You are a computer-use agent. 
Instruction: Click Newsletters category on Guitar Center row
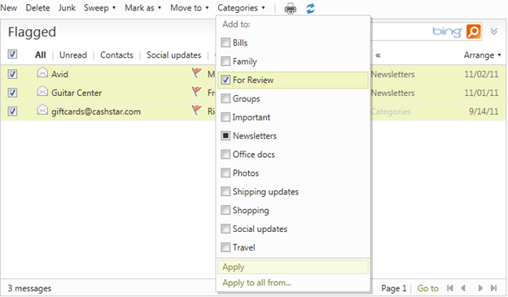(x=392, y=93)
